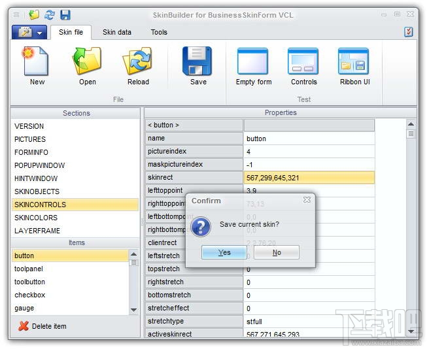Click the title bar open folder icon
The image size is (427, 349).
[x=34, y=14]
